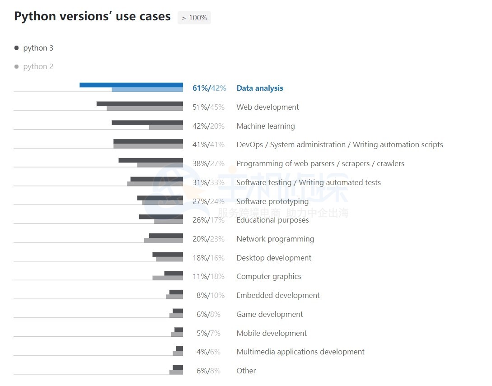Toggle the python 2 legend label

[38, 66]
